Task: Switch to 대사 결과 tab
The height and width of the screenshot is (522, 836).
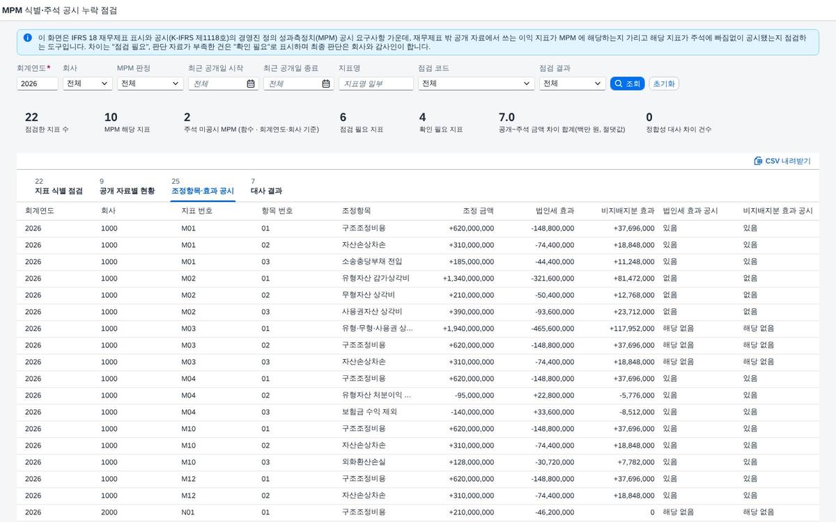Action: click(x=266, y=186)
